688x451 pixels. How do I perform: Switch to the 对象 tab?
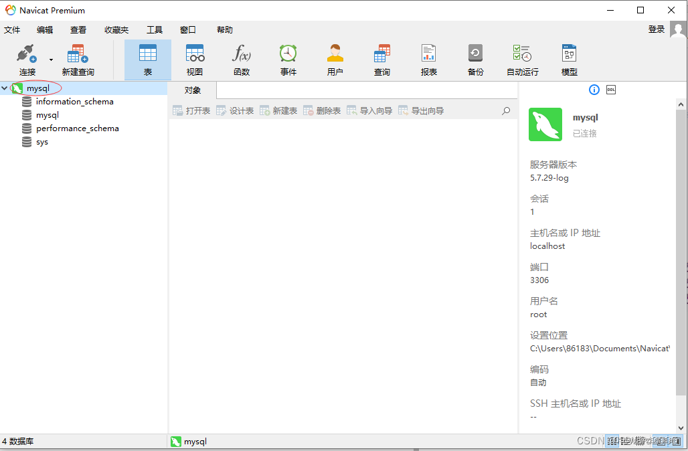(x=193, y=90)
